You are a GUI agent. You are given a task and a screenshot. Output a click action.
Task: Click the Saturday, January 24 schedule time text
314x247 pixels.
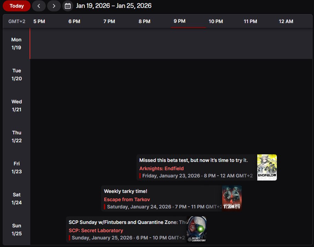[164, 207]
